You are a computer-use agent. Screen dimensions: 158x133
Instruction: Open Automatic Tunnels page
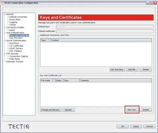coord(15,62)
